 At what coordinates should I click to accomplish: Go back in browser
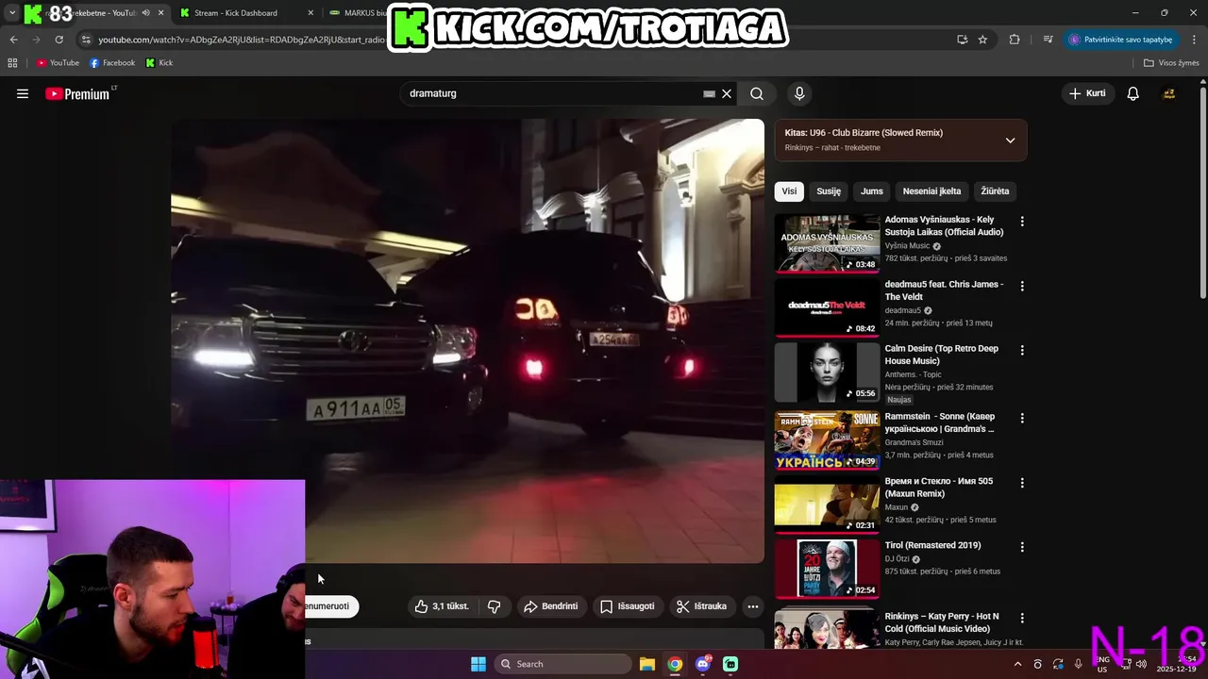click(13, 40)
